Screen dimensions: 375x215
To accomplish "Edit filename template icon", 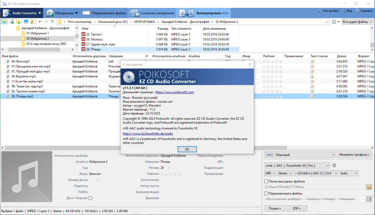I will pyautogui.click(x=369, y=199).
